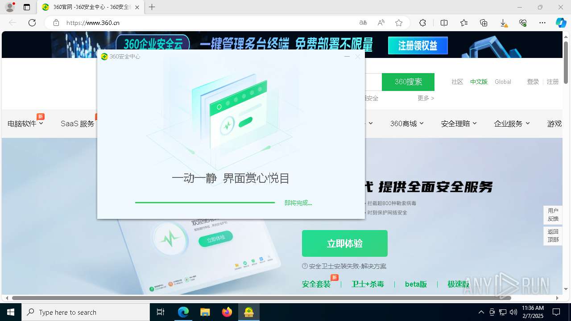Click the taskbar search box
This screenshot has height=321, width=571.
(x=86, y=312)
